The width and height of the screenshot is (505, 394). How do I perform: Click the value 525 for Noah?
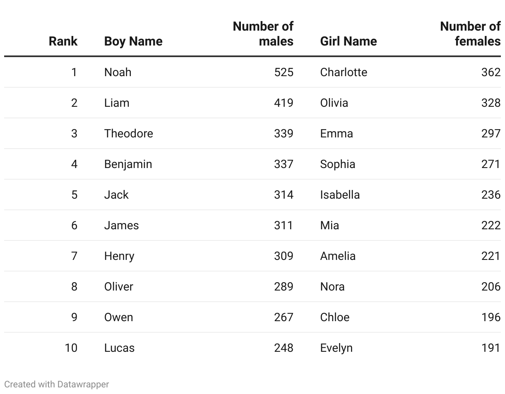click(x=284, y=72)
